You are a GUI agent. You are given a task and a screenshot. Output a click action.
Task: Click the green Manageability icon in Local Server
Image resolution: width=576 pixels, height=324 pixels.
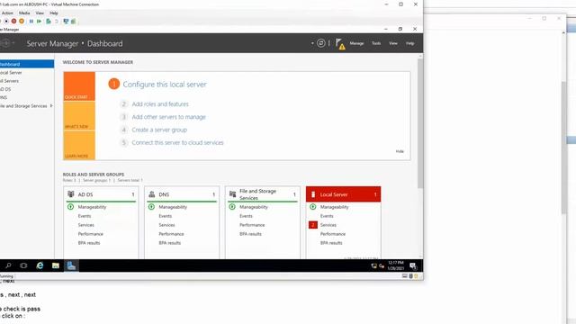pyautogui.click(x=313, y=207)
